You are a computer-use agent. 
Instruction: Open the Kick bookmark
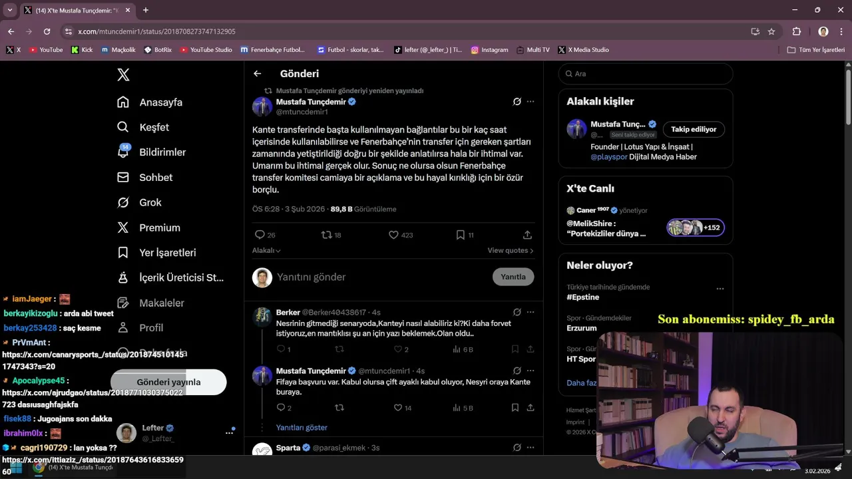coord(82,50)
